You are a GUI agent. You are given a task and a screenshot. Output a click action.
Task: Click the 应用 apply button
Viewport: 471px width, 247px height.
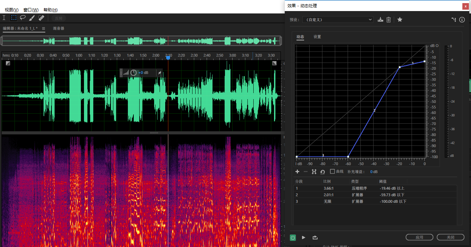419,237
